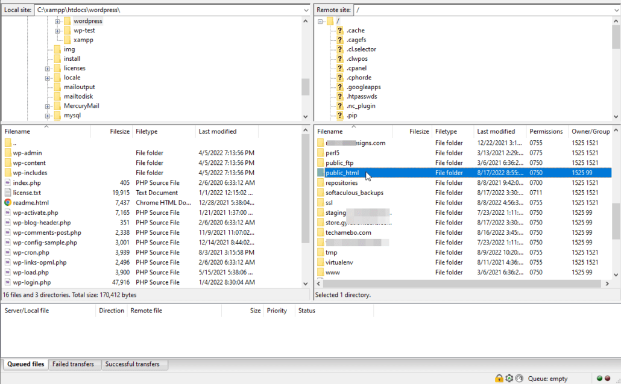
Task: Click the wordpress folder icon in local tree
Action: click(x=68, y=21)
